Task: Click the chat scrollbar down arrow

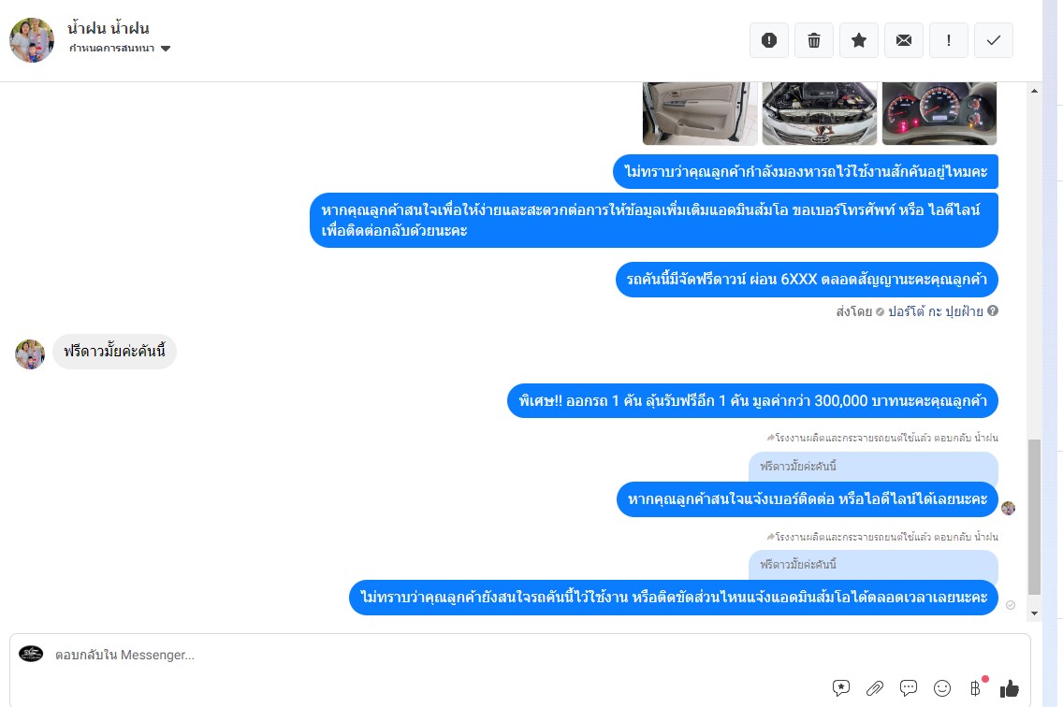Action: pyautogui.click(x=1034, y=613)
